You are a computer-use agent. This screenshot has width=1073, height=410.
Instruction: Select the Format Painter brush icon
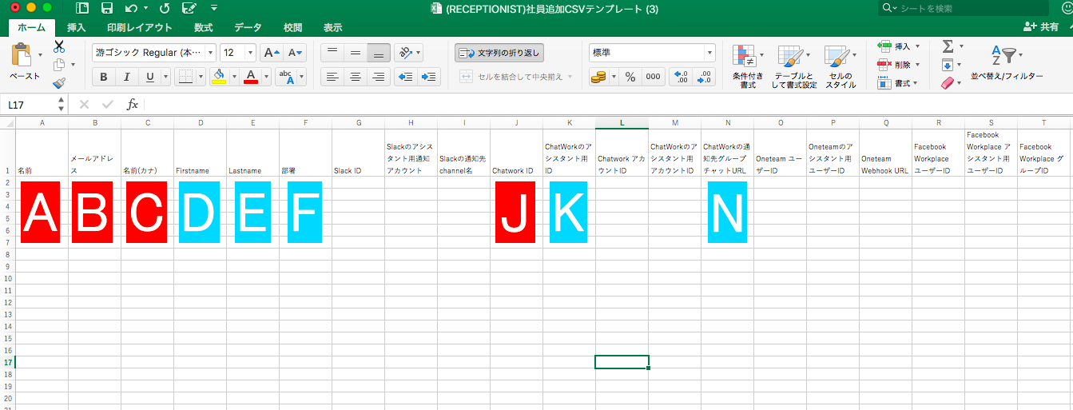[60, 83]
